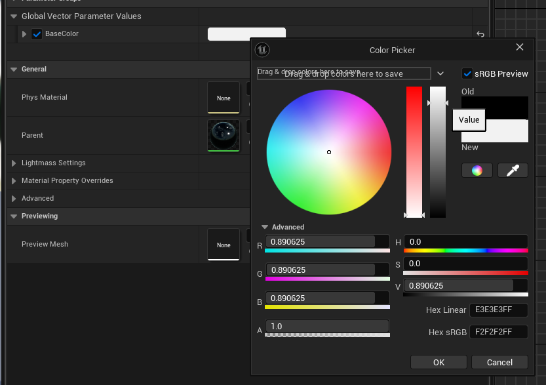The height and width of the screenshot is (385, 546).
Task: Toggle the sRGB Preview checkbox
Action: (x=467, y=74)
